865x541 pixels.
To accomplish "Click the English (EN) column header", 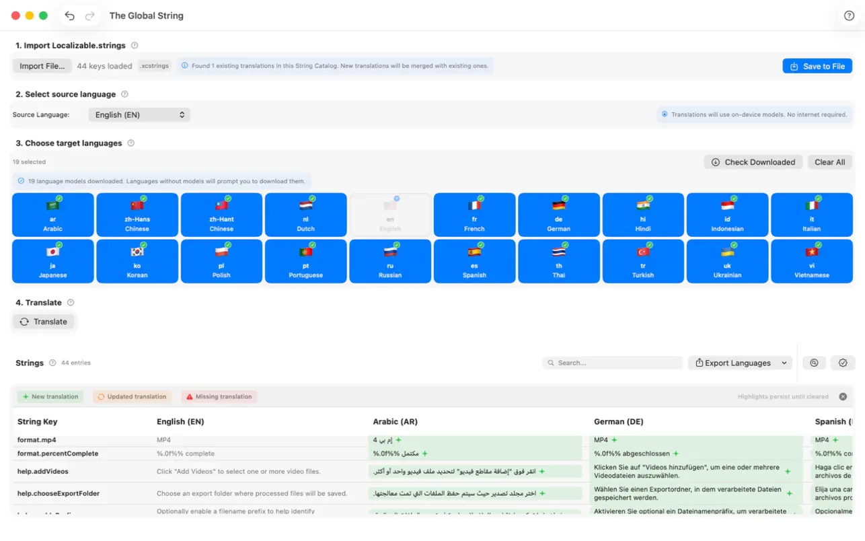I will tap(180, 422).
